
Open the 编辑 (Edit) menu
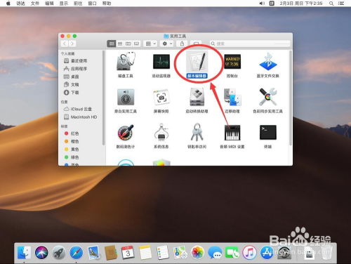[49, 4]
